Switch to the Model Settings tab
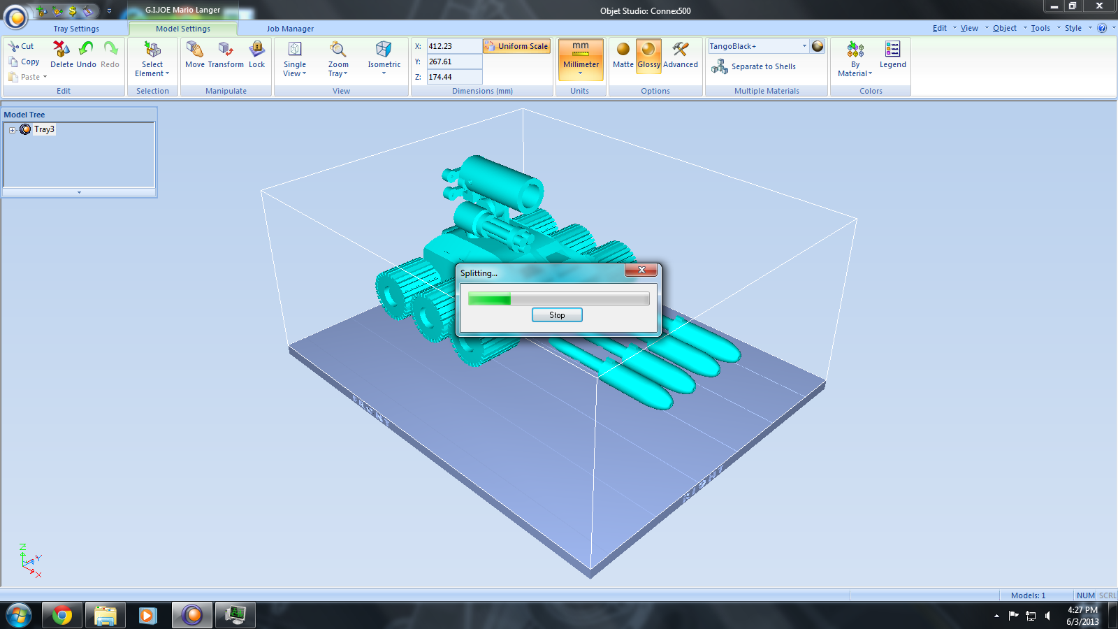 coord(183,29)
